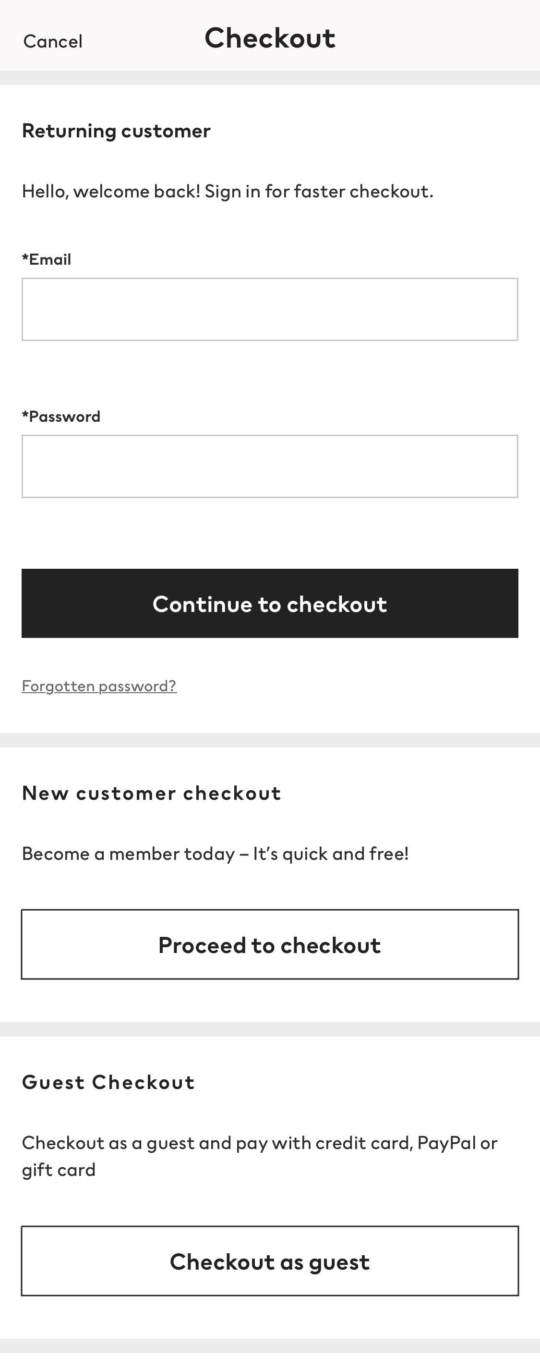The width and height of the screenshot is (540, 1370).
Task: Focus the empty Email text box
Action: [269, 307]
